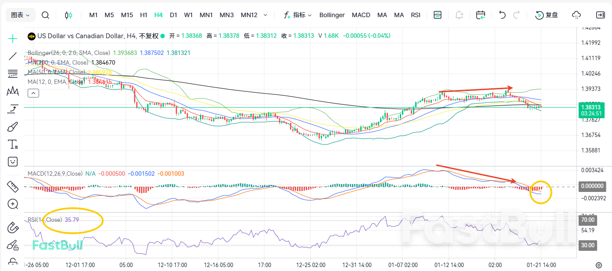This screenshot has width=612, height=271.
Task: Toggle the MACD indicator collapse arrow
Action: [x=33, y=93]
